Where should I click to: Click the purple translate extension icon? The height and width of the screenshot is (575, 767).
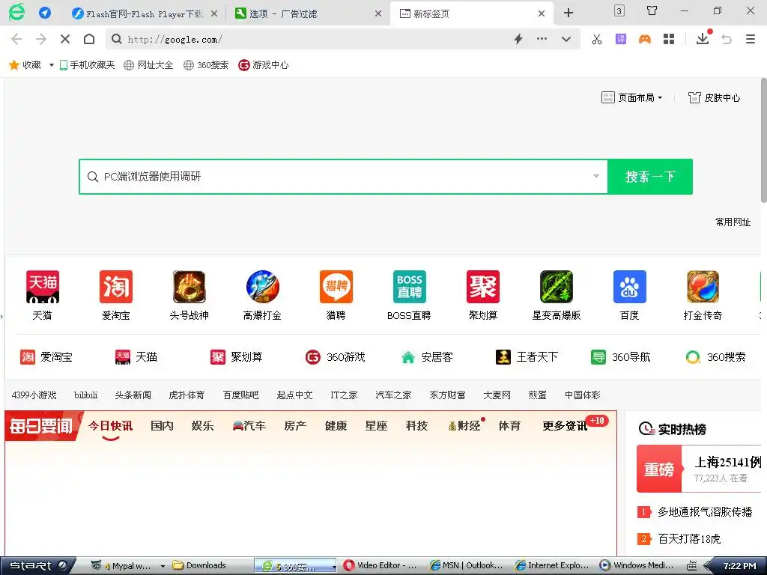pyautogui.click(x=621, y=39)
